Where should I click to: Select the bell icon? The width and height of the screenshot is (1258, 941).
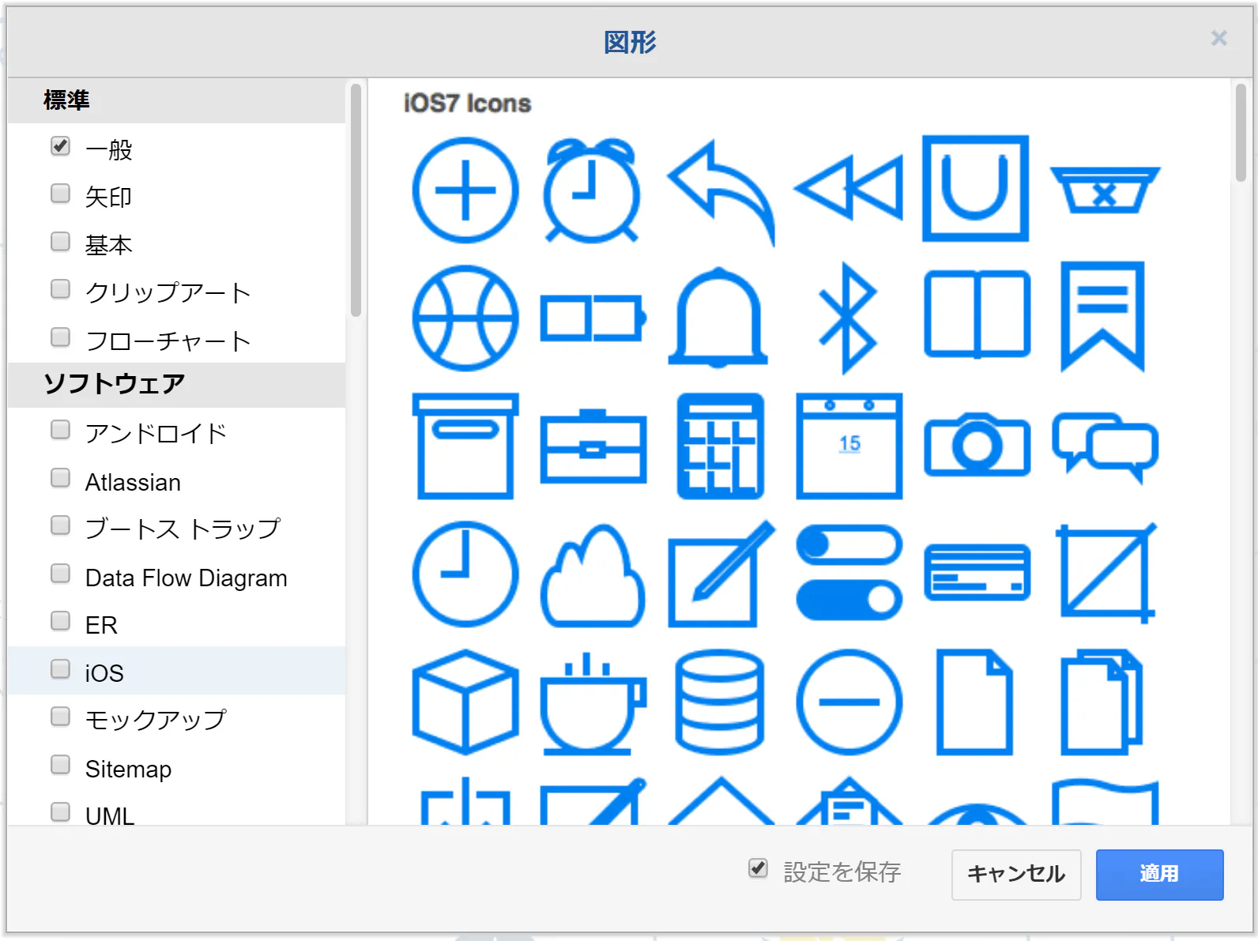(x=718, y=318)
